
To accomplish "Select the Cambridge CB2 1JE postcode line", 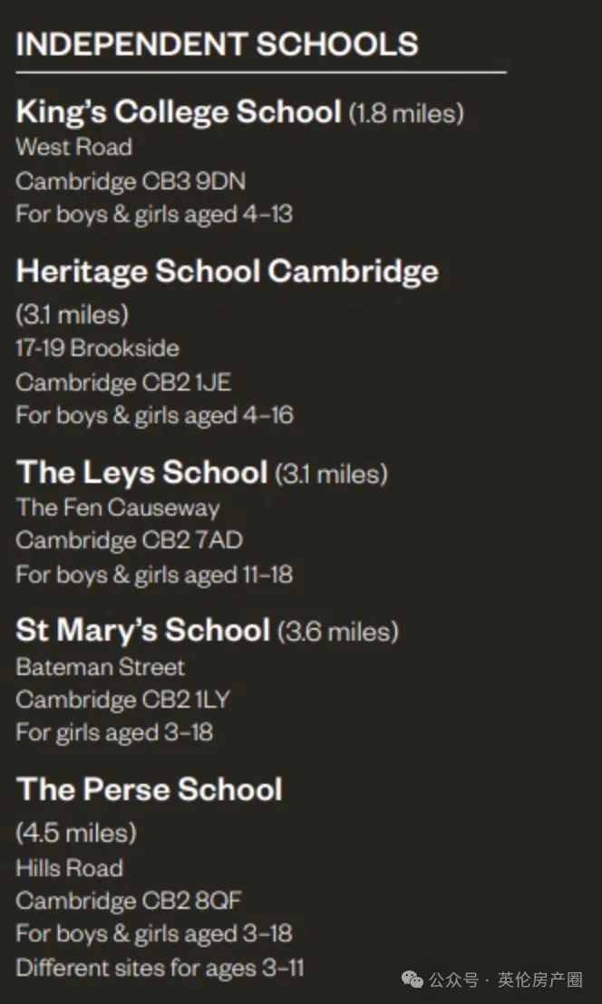I will (x=123, y=382).
